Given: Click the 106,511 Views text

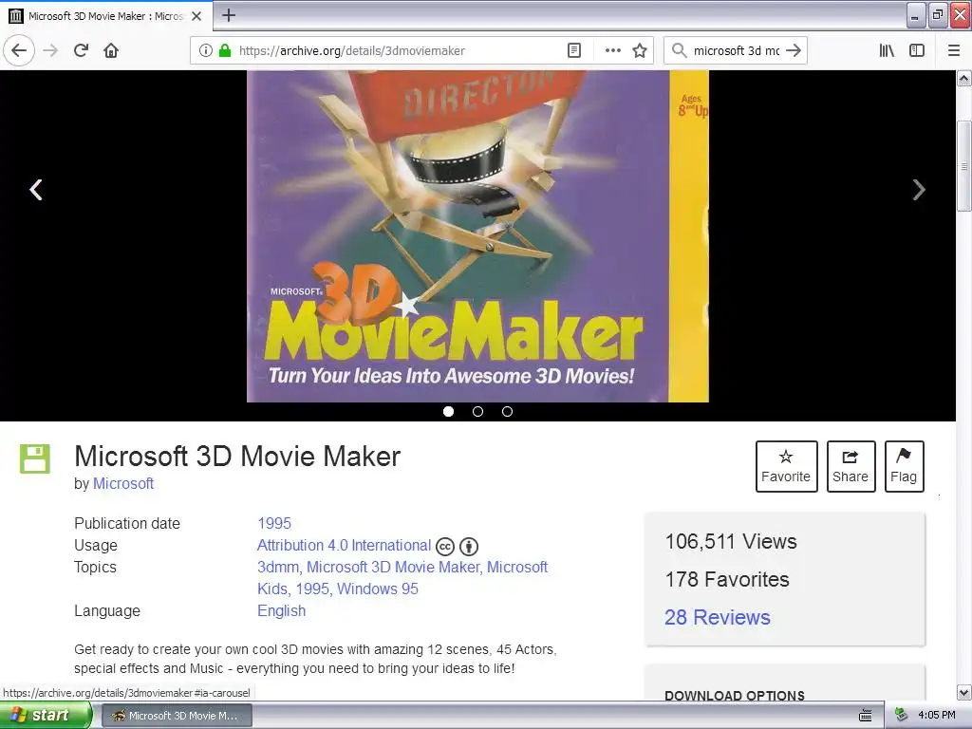Looking at the screenshot, I should (731, 542).
